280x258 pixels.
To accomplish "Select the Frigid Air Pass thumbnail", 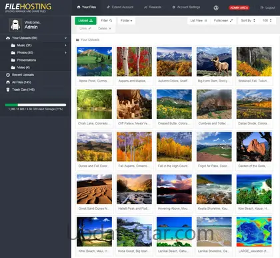I will [214, 146].
